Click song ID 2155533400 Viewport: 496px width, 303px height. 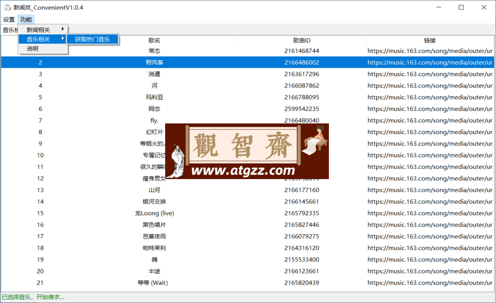tap(302, 260)
